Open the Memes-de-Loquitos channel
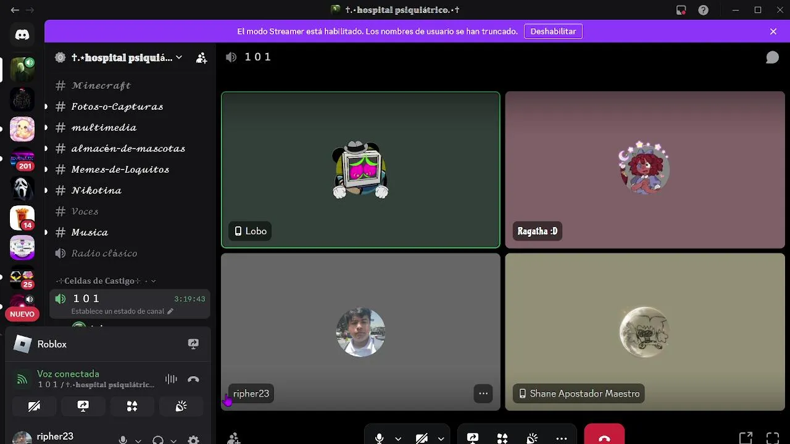Viewport: 790px width, 444px height. coord(130,170)
